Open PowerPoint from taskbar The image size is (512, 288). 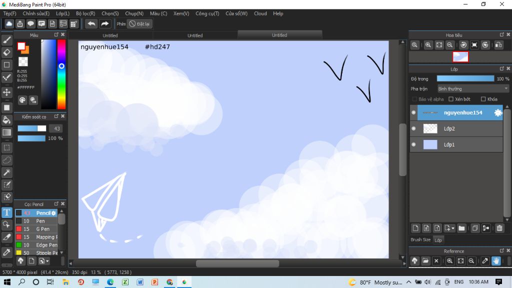click(x=155, y=282)
